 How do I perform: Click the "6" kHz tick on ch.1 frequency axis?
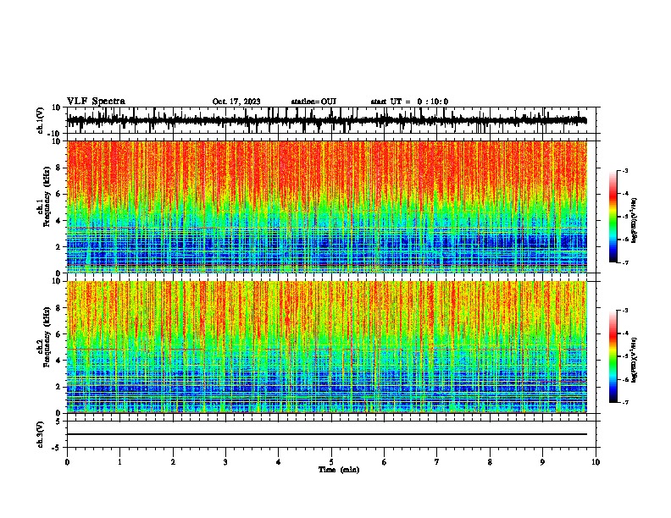[58, 194]
